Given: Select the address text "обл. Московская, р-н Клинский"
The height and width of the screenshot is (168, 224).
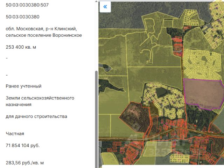Looking at the screenshot, I should pyautogui.click(x=41, y=29).
